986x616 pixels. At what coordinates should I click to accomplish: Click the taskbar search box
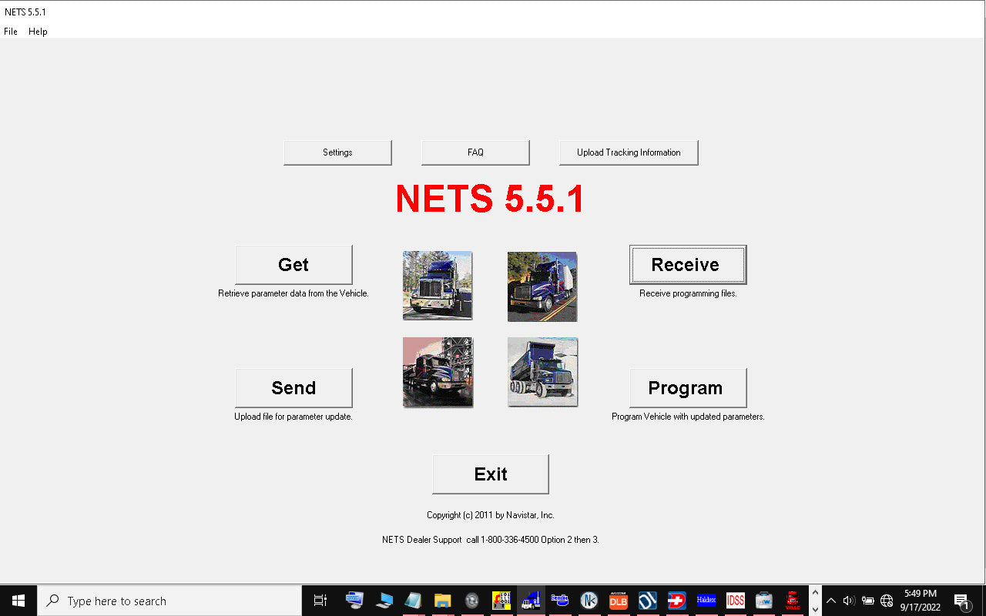169,601
